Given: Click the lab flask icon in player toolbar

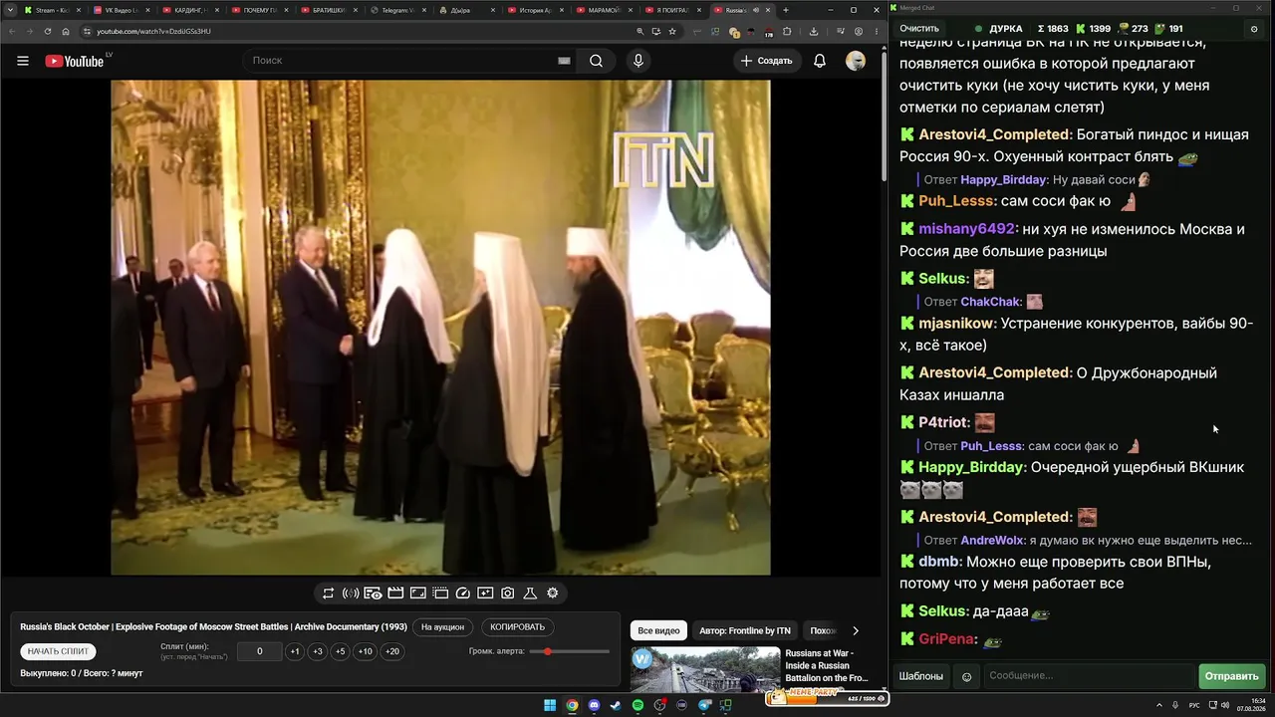Looking at the screenshot, I should [x=530, y=594].
